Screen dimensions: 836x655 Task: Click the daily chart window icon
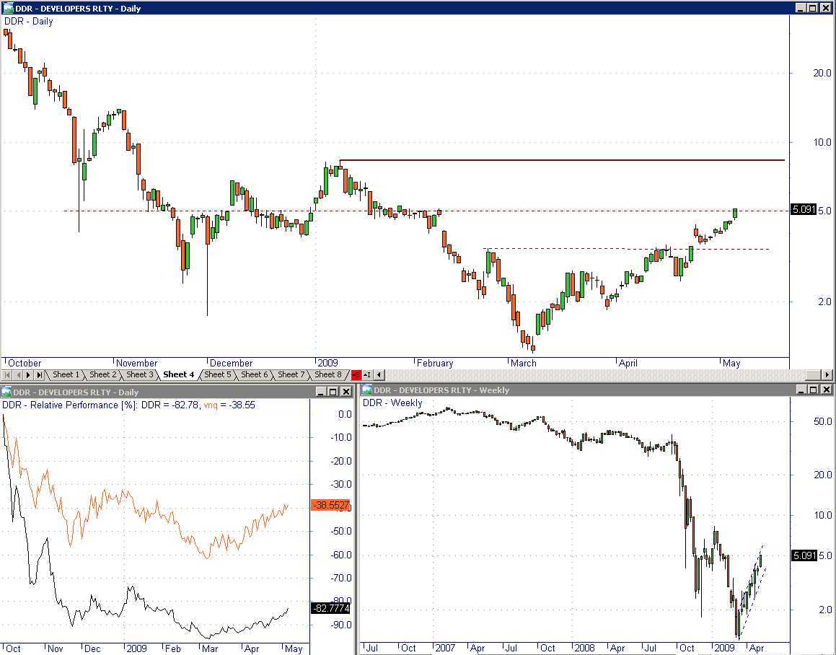pos(8,8)
